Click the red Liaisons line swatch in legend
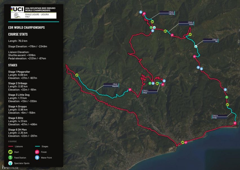 pos(10,146)
